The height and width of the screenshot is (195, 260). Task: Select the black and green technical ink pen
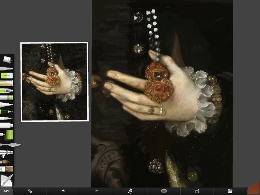(6, 112)
